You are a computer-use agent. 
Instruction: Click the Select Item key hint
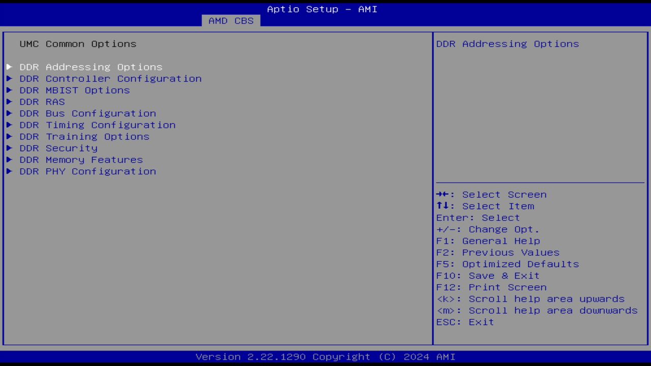[x=485, y=206]
